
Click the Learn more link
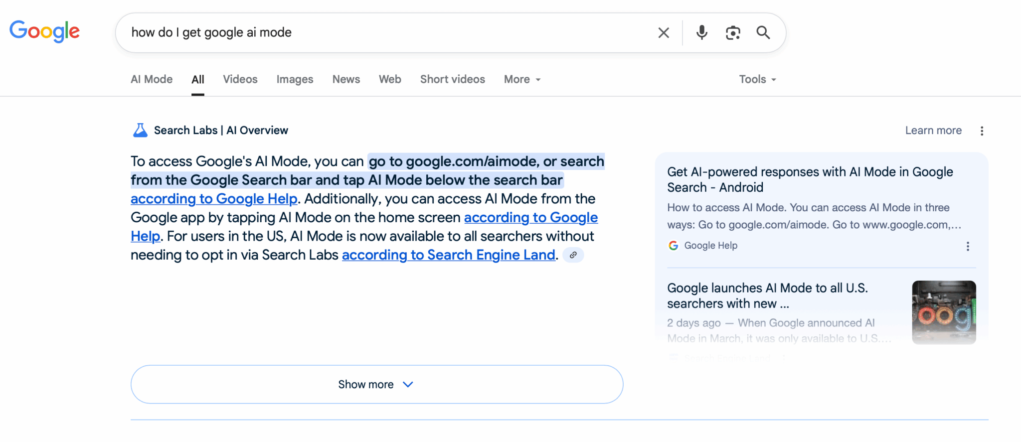tap(933, 131)
